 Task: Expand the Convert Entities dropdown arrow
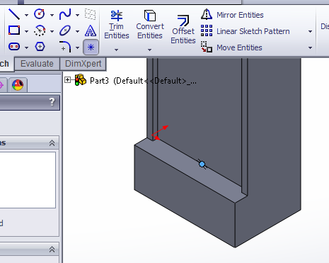click(149, 50)
